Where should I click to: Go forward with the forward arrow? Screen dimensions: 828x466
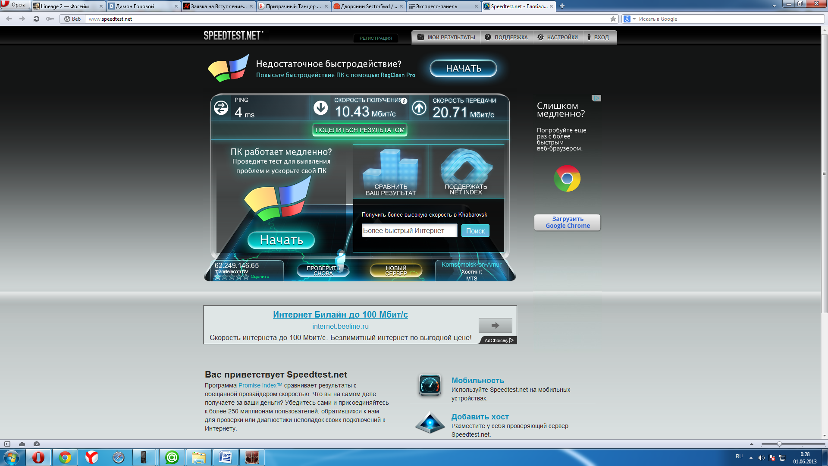coord(22,19)
